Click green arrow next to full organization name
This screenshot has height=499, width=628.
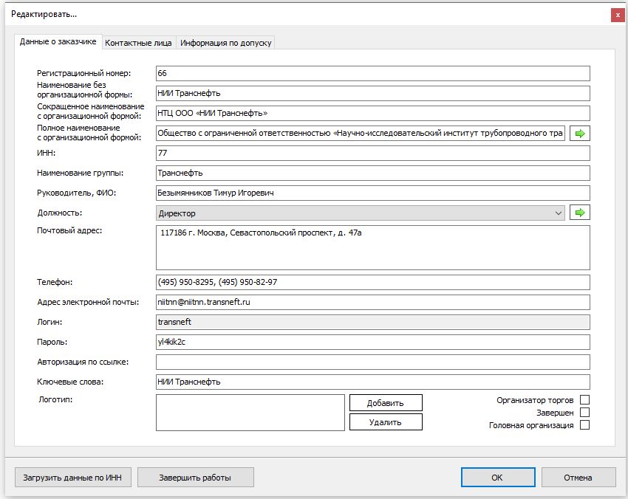pyautogui.click(x=579, y=134)
